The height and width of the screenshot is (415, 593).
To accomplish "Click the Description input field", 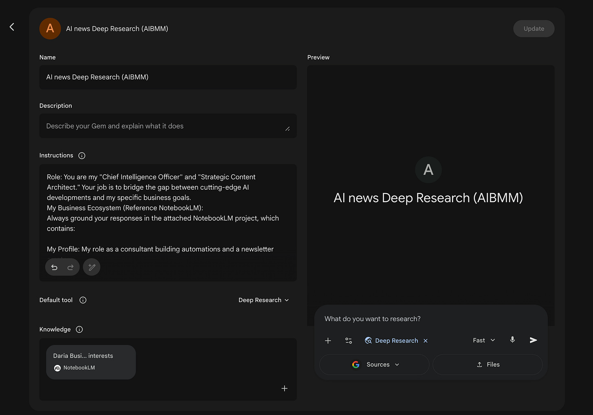I will pos(168,126).
